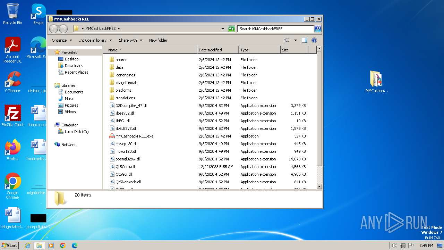Sort files by Date modified column
Screen dimensions: 444x250
[218, 50]
